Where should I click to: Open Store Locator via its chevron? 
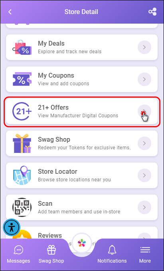[144, 175]
